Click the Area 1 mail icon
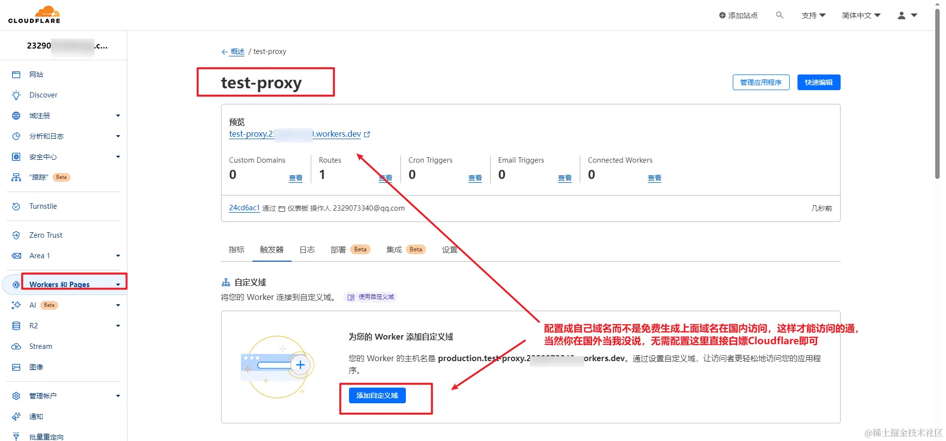946x441 pixels. click(16, 256)
